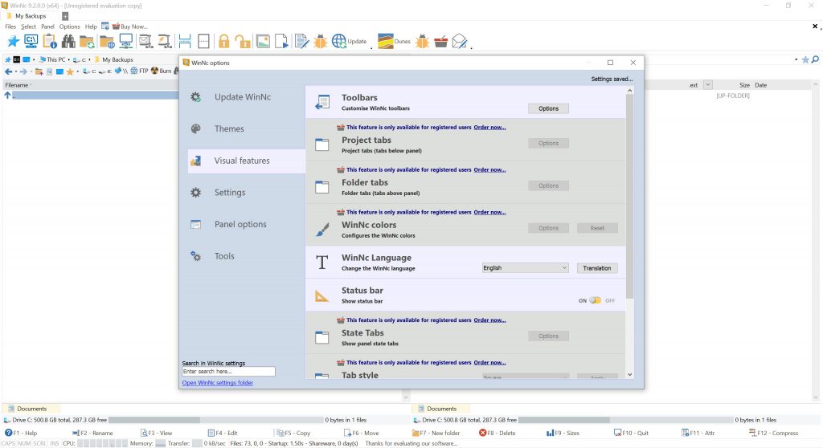This screenshot has height=448, width=823.
Task: Click the synchronize folders icon
Action: coord(87,41)
